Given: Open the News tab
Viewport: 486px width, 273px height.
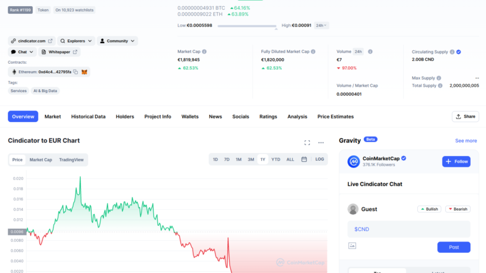Looking at the screenshot, I should point(216,116).
